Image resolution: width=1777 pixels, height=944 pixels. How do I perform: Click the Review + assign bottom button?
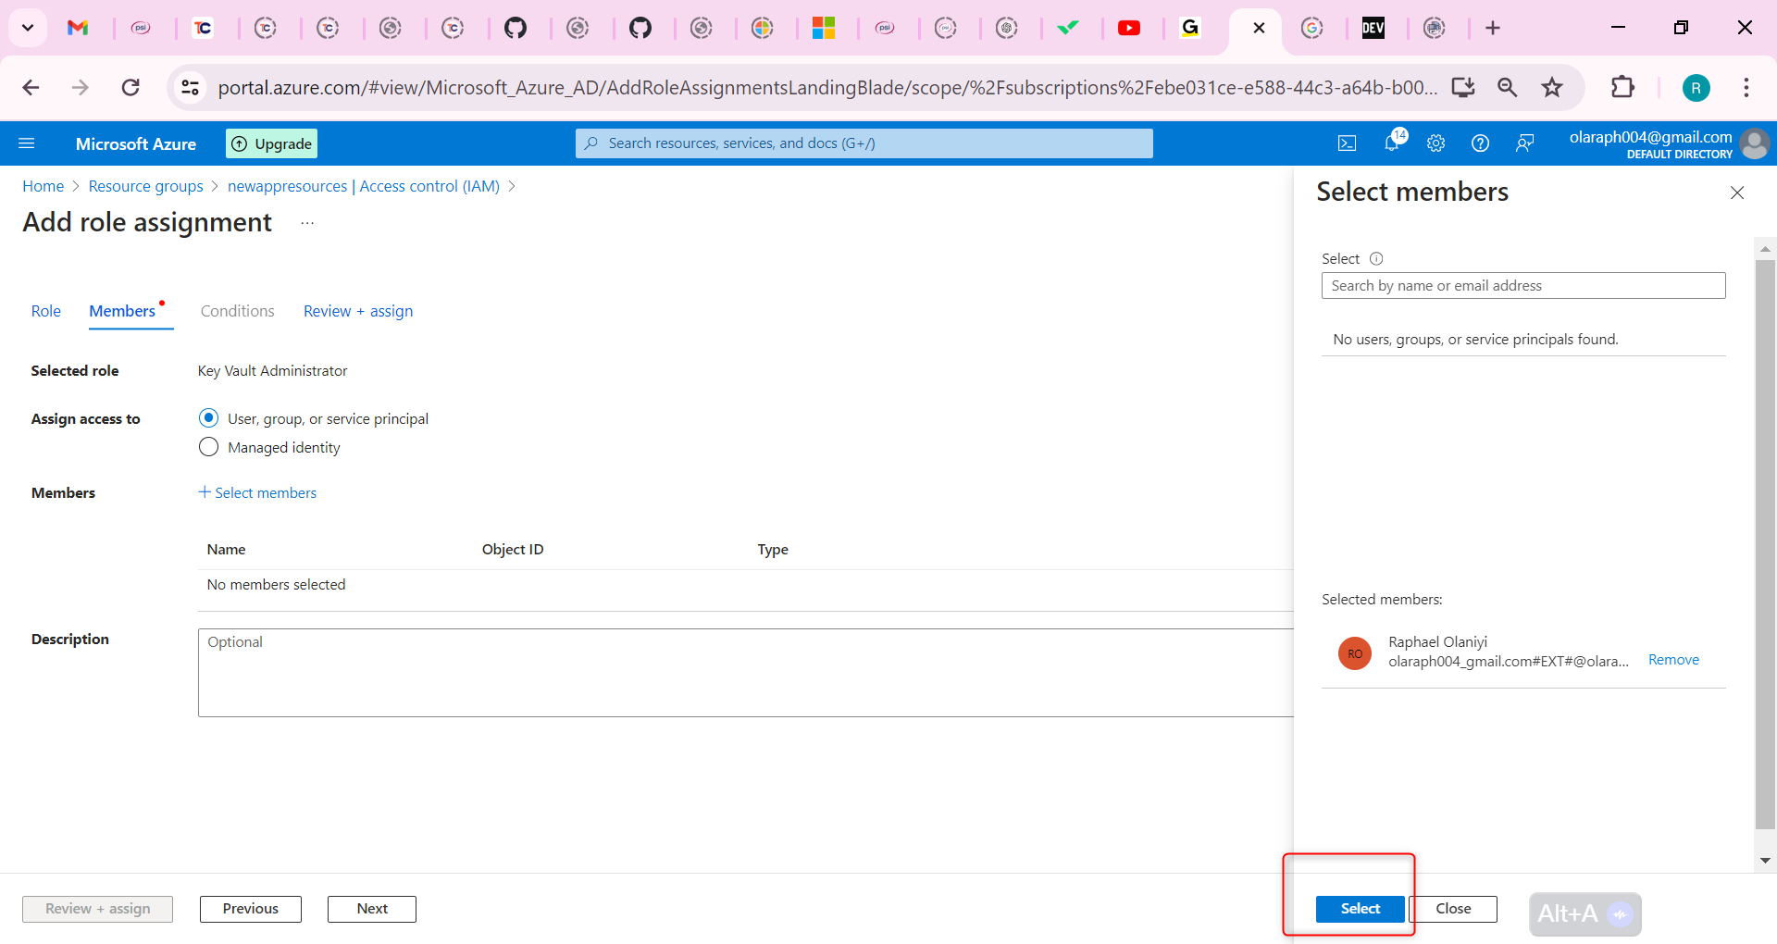[x=98, y=909]
